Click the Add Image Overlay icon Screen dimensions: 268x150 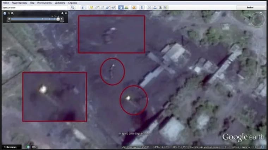point(108,7)
